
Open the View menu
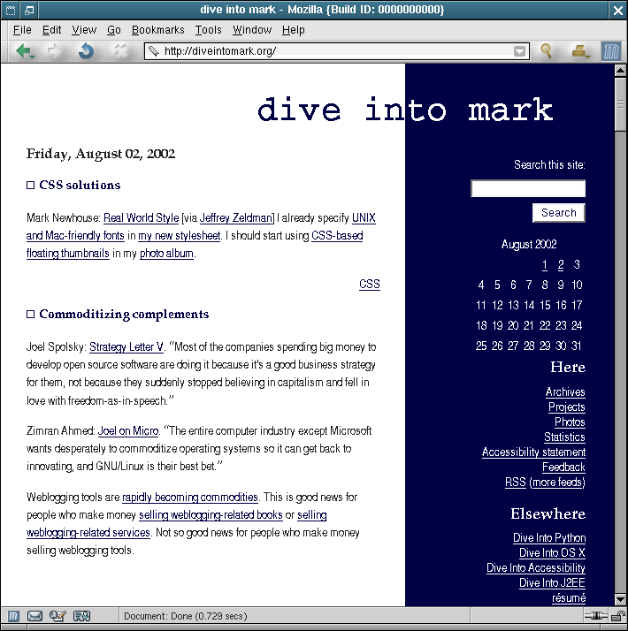click(x=84, y=30)
